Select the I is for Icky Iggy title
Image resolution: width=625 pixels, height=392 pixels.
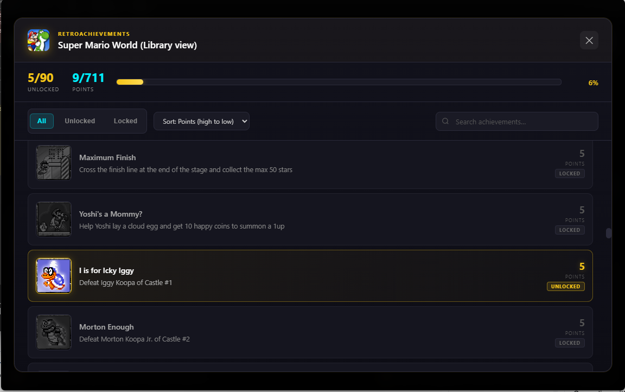[106, 270]
